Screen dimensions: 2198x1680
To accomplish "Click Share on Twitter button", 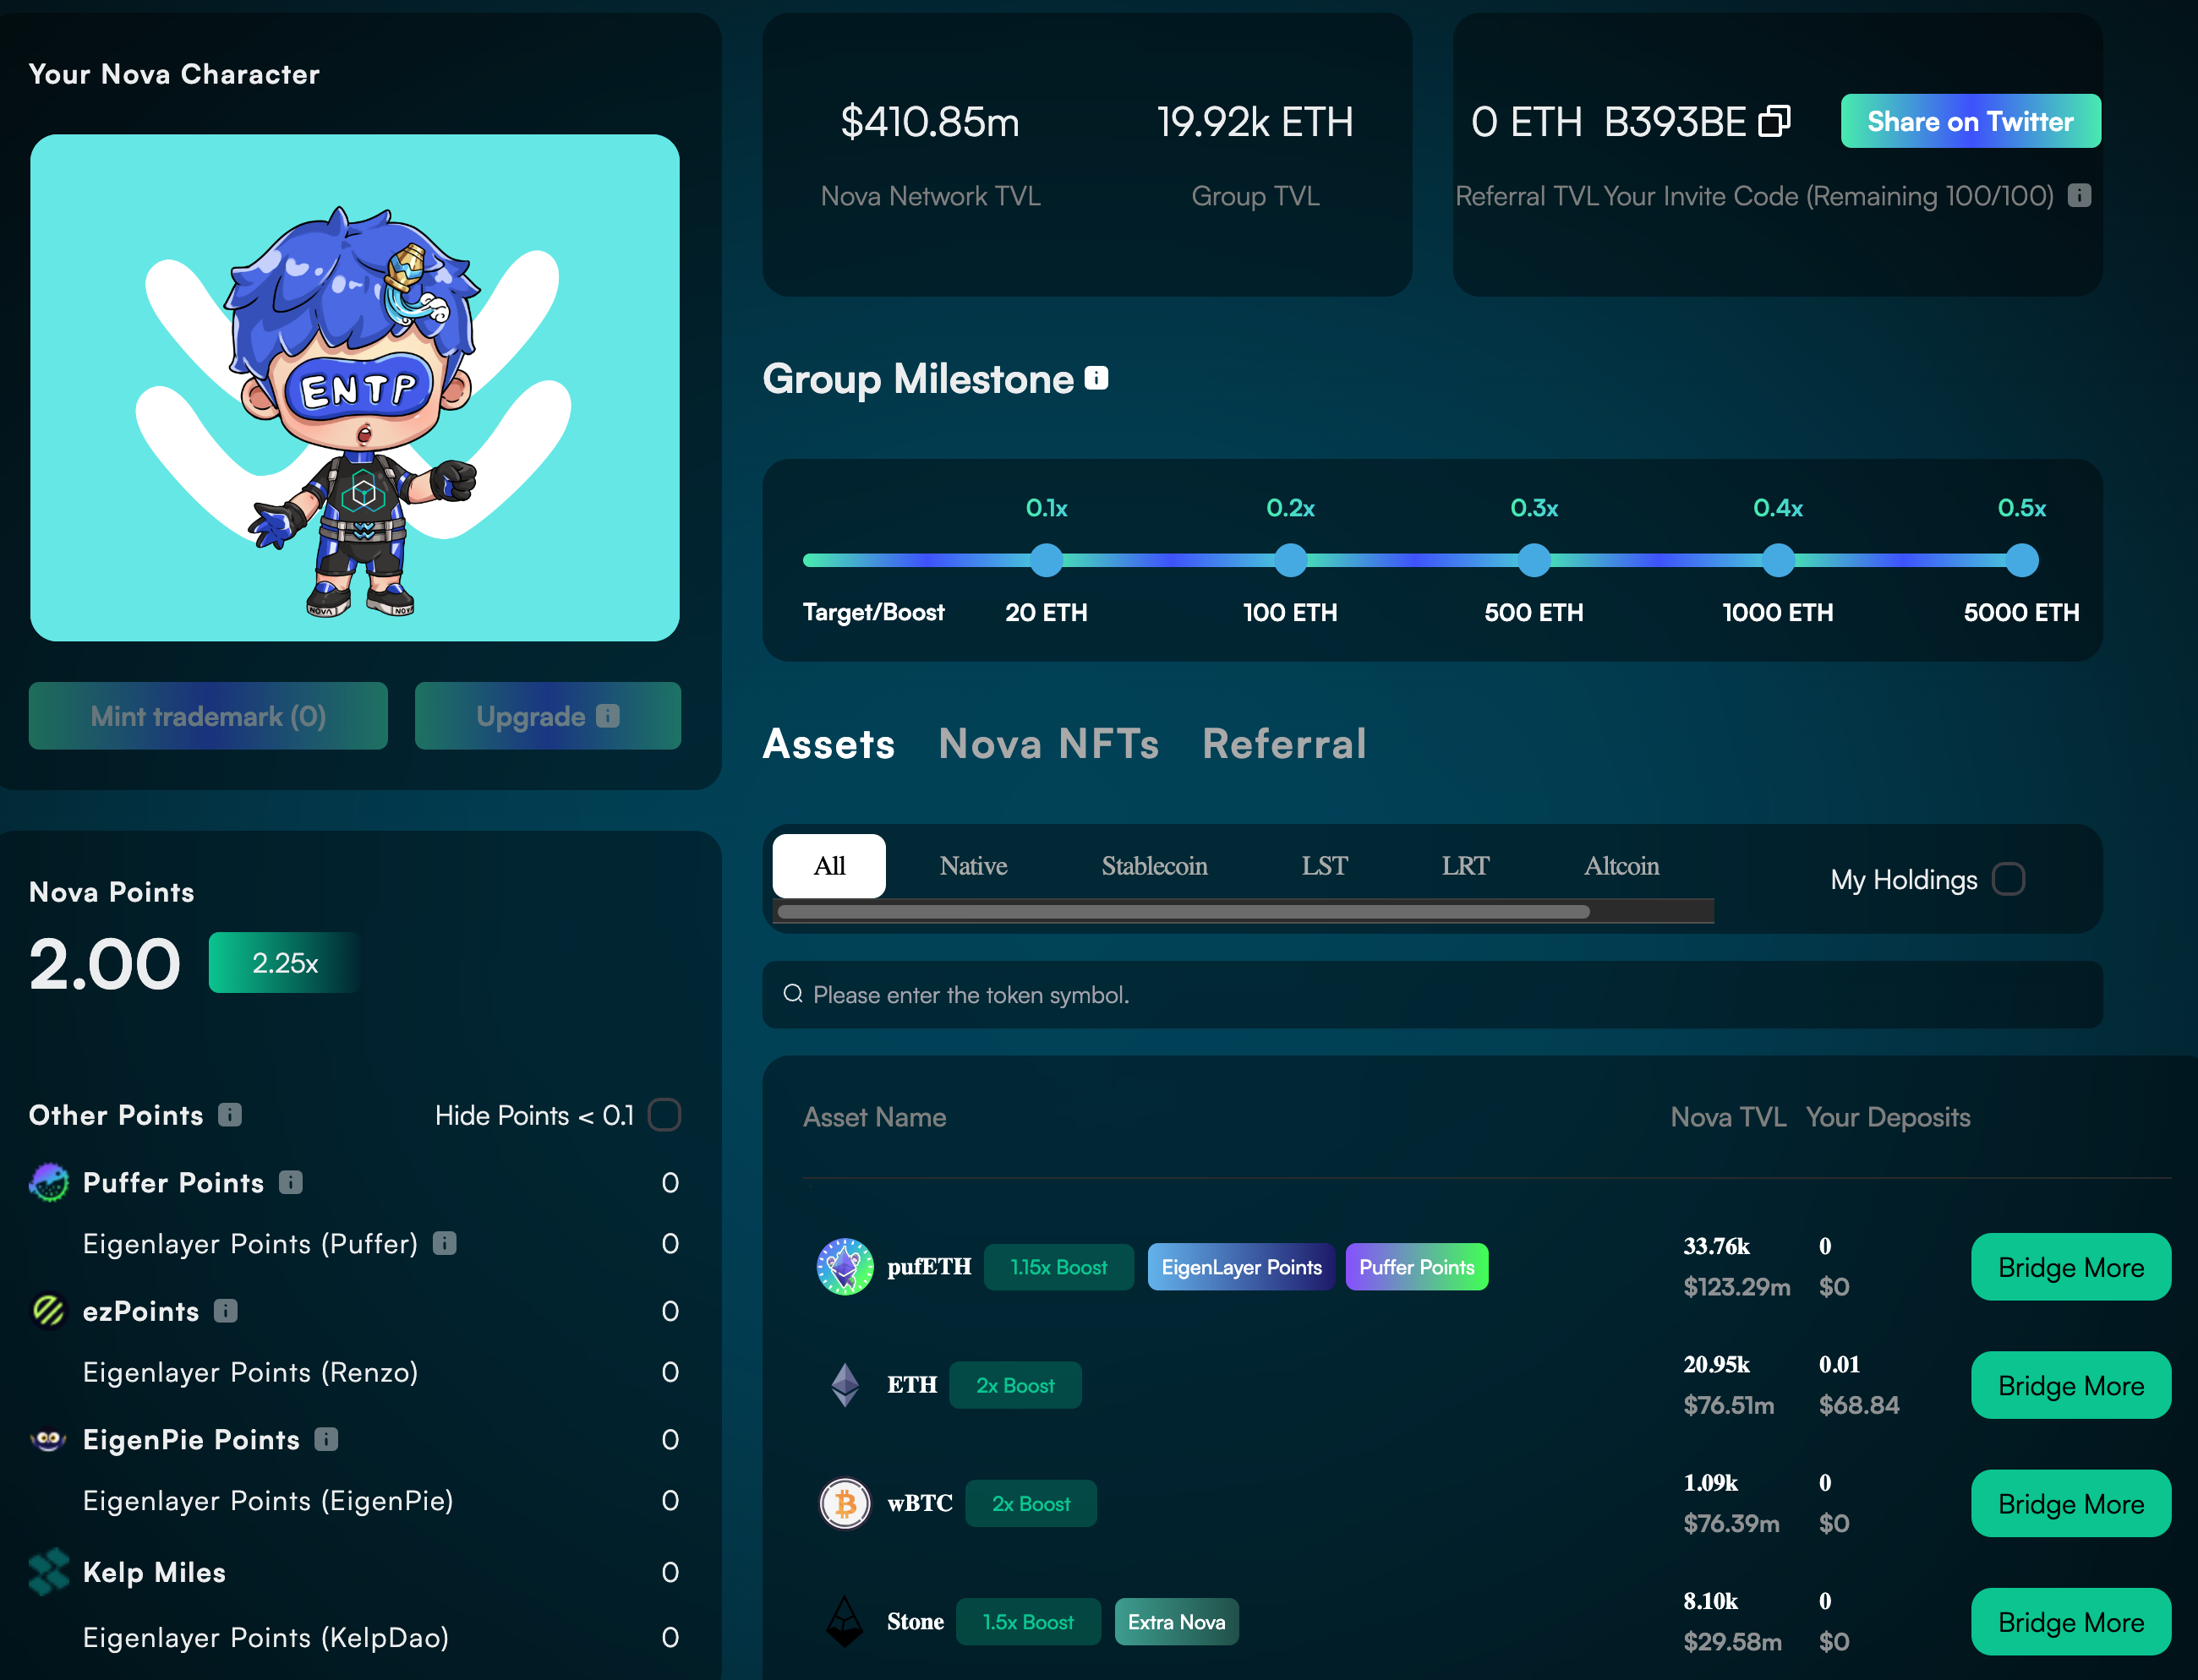I will pyautogui.click(x=1970, y=121).
